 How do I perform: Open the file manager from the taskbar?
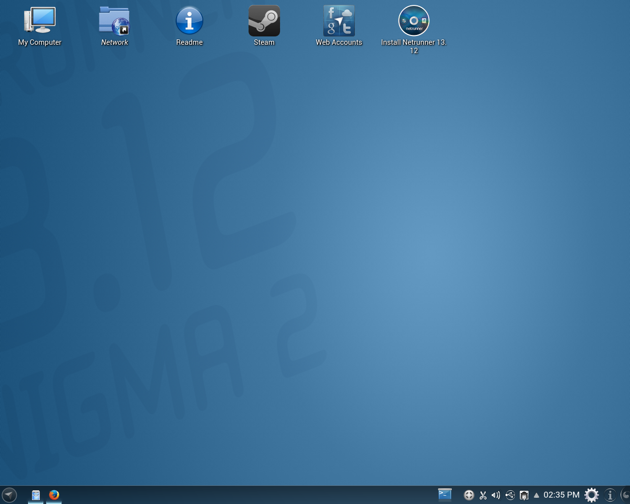[x=36, y=495]
